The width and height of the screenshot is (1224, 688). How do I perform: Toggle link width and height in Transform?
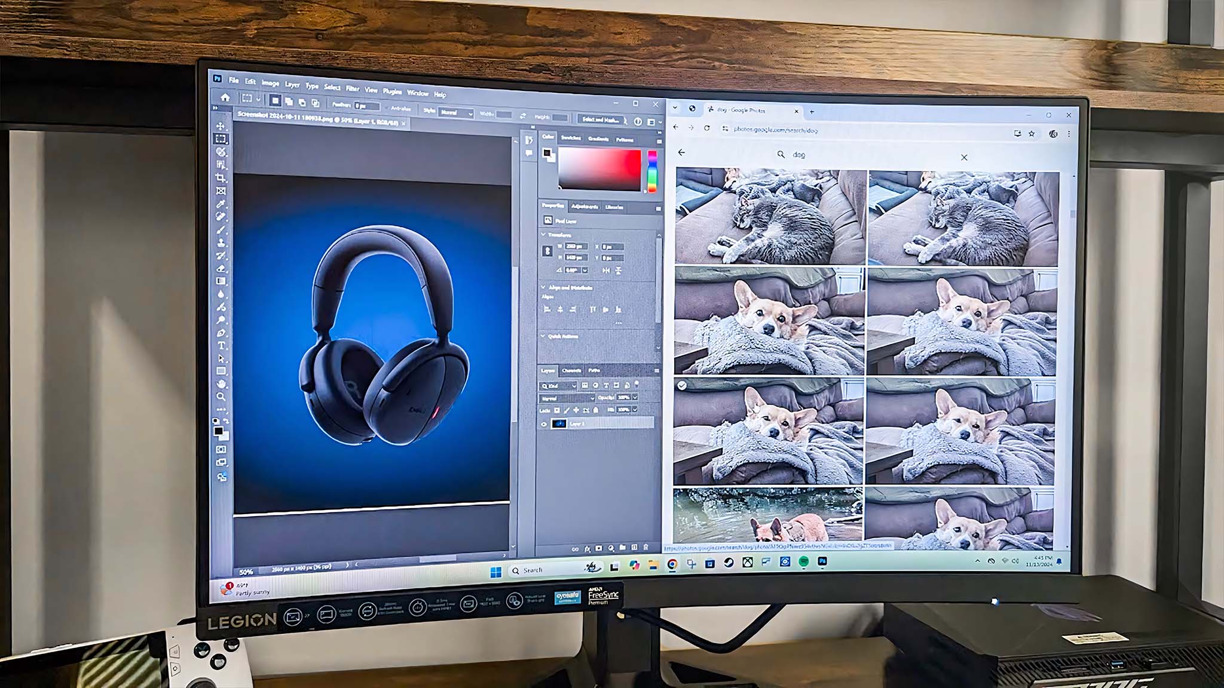point(546,251)
